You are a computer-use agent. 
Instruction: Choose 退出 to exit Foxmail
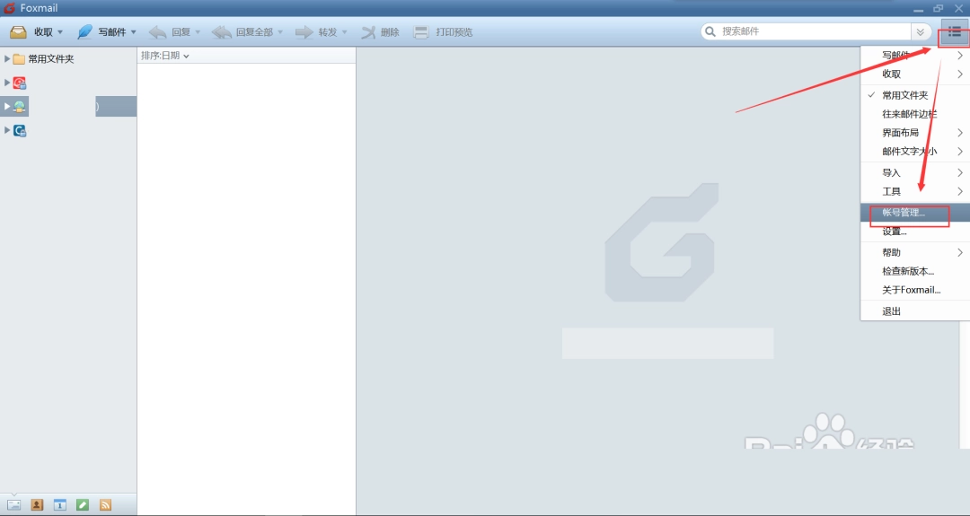915,310
